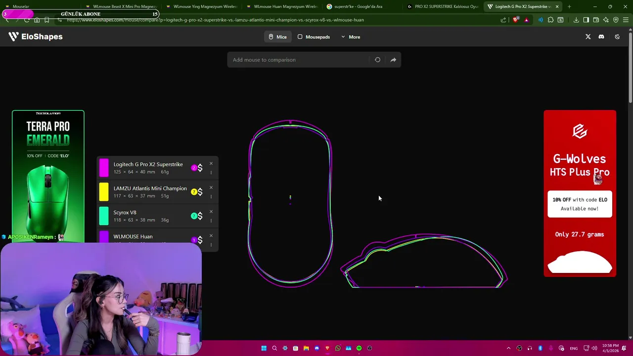Open the Mice tab
The image size is (633, 356).
277,37
